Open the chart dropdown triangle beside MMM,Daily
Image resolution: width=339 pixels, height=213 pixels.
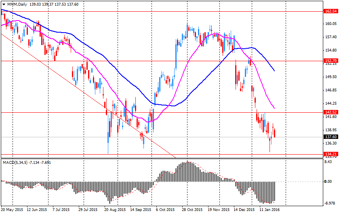(4, 4)
